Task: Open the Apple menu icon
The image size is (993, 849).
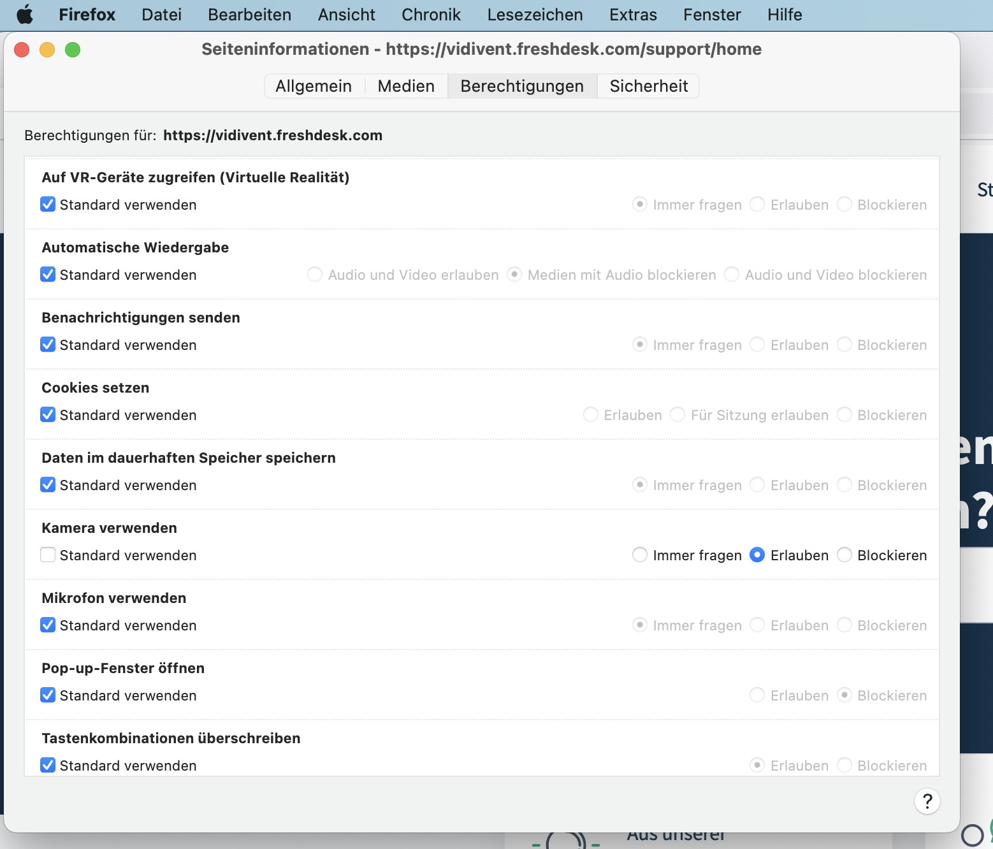Action: (25, 14)
